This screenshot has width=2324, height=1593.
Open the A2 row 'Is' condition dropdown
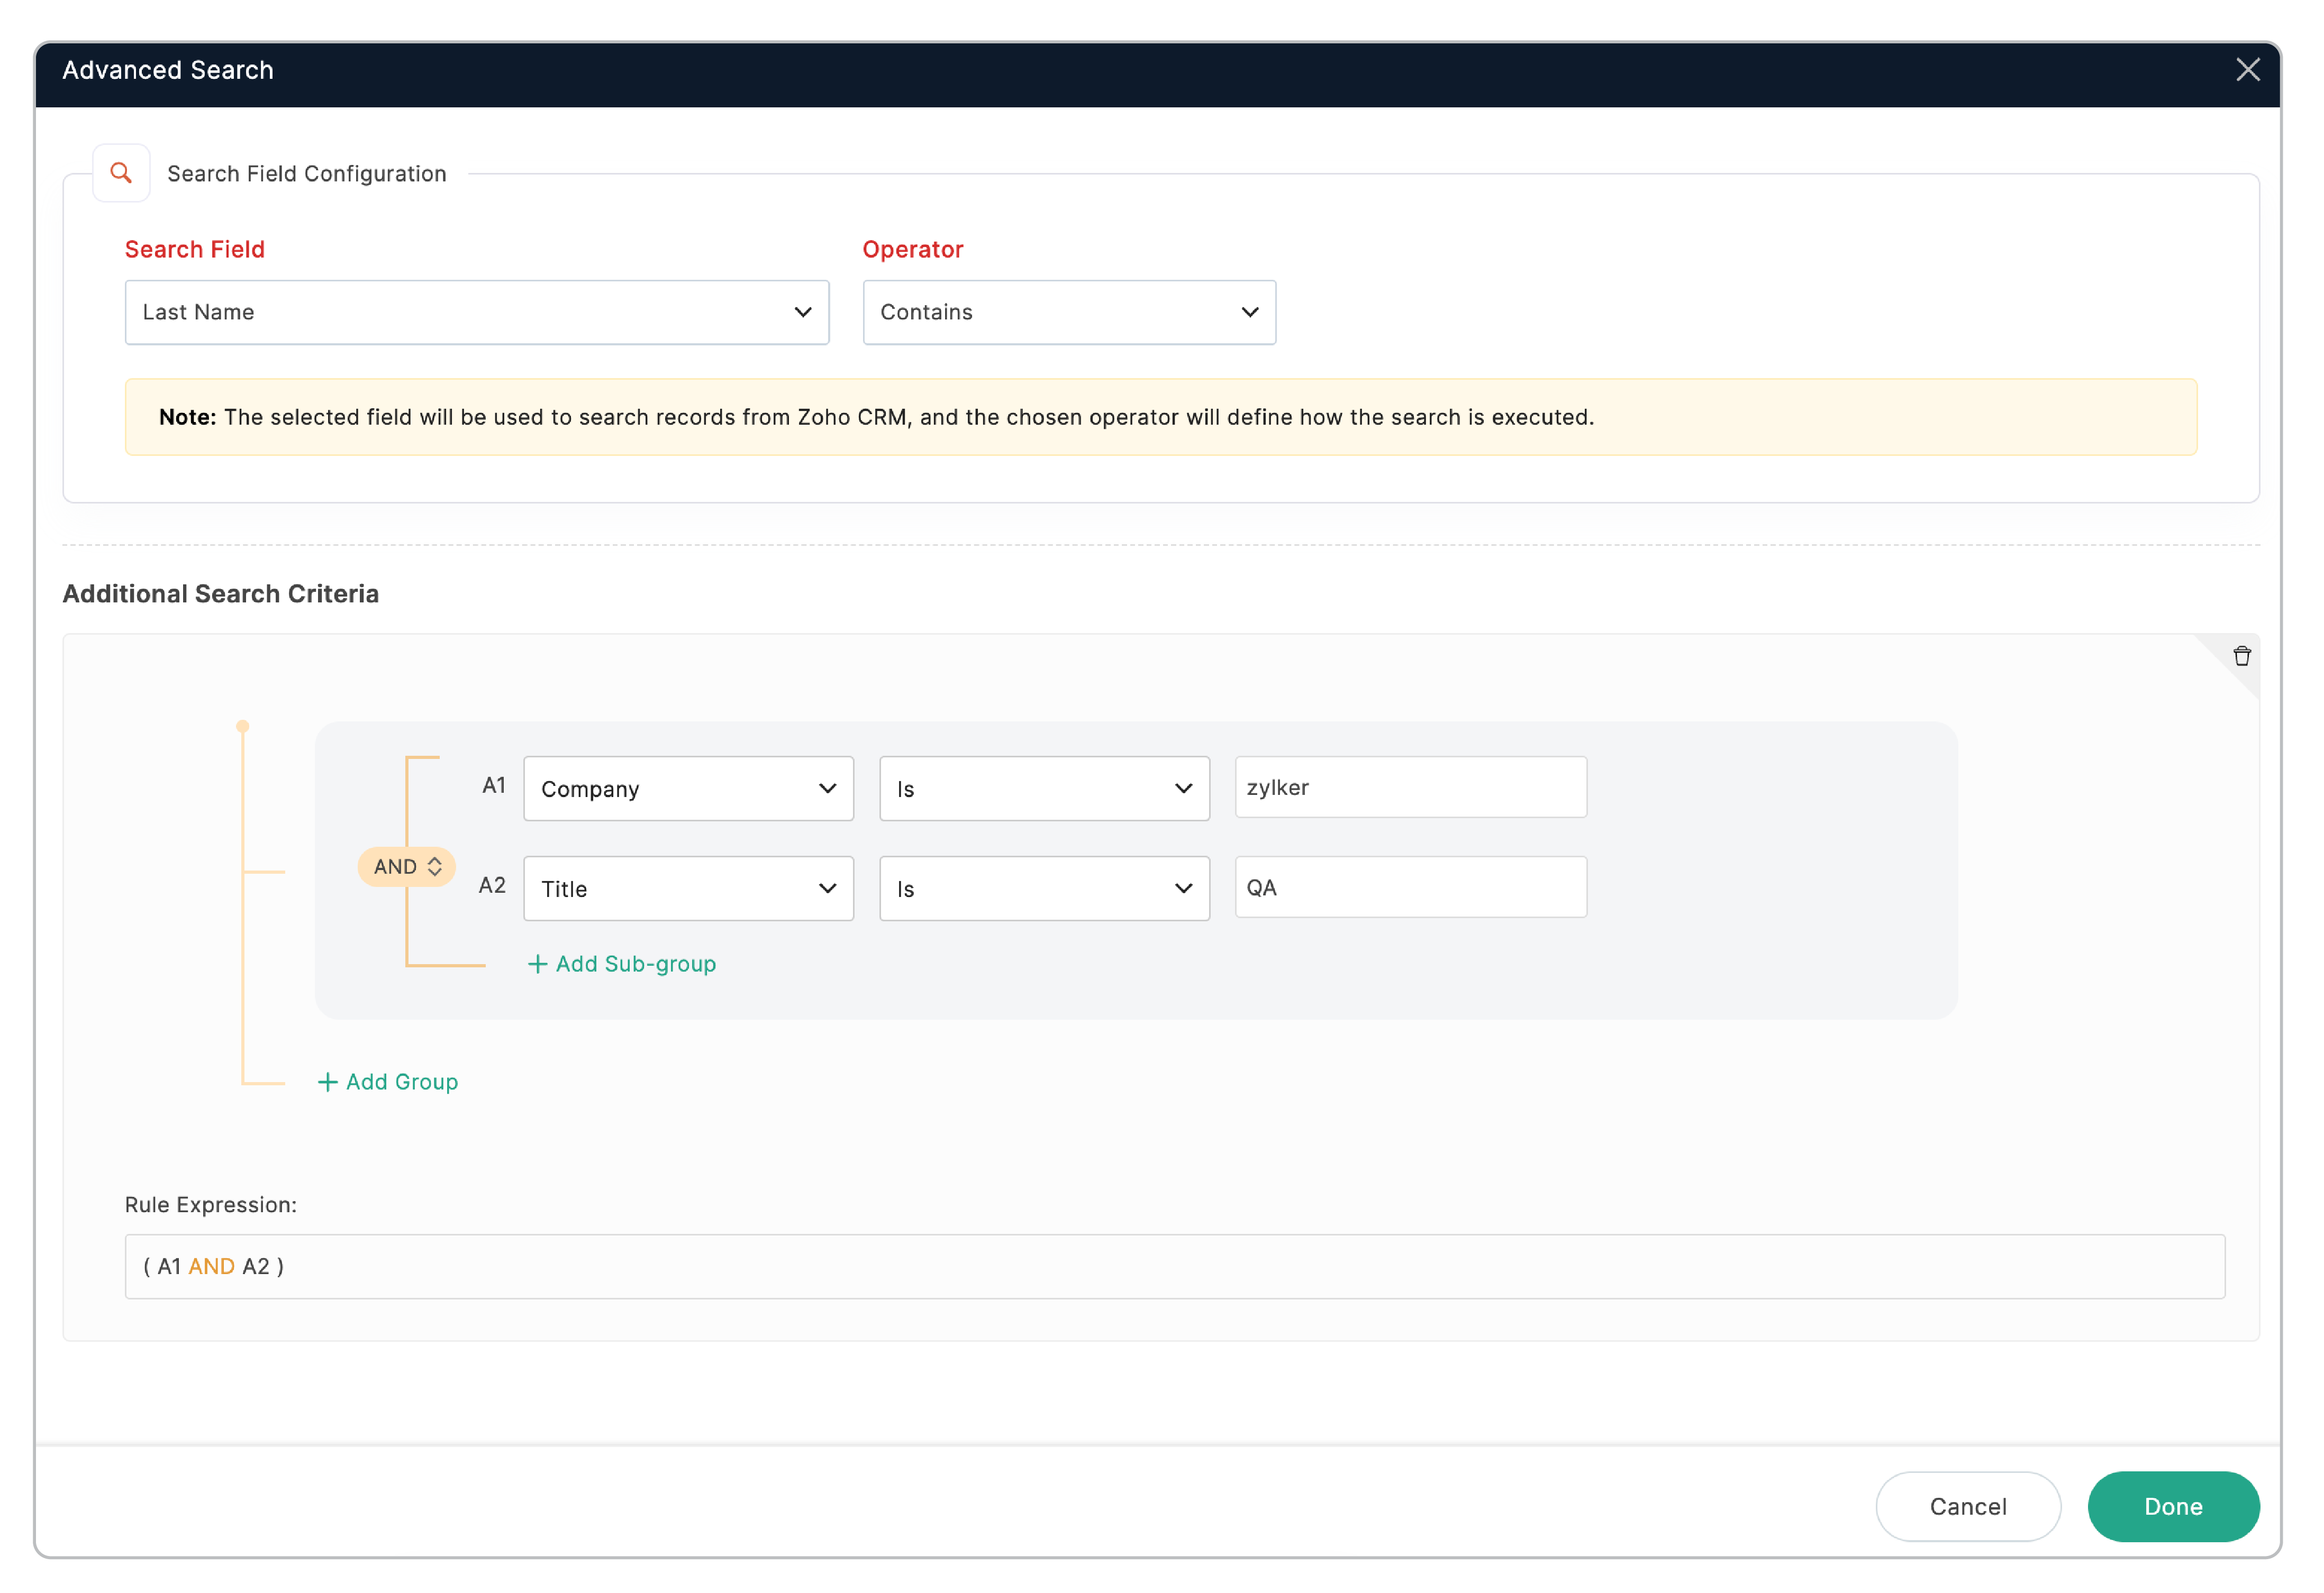tap(1043, 889)
